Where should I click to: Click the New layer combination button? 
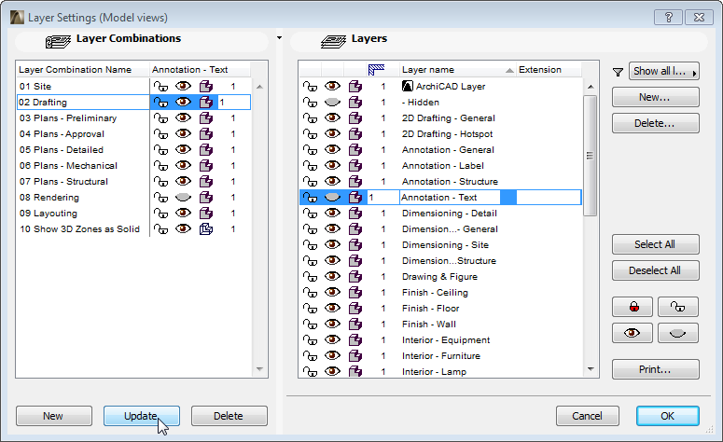(54, 416)
